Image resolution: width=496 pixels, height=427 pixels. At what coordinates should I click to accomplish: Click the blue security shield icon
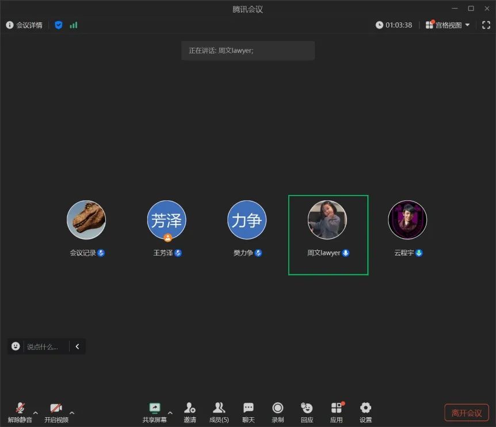(59, 25)
